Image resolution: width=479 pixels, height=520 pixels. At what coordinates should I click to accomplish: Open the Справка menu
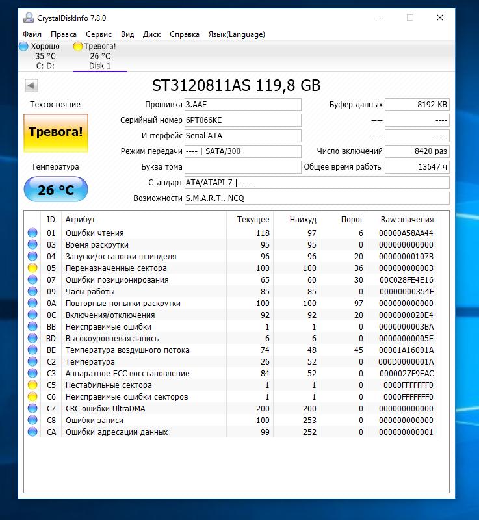tap(185, 34)
